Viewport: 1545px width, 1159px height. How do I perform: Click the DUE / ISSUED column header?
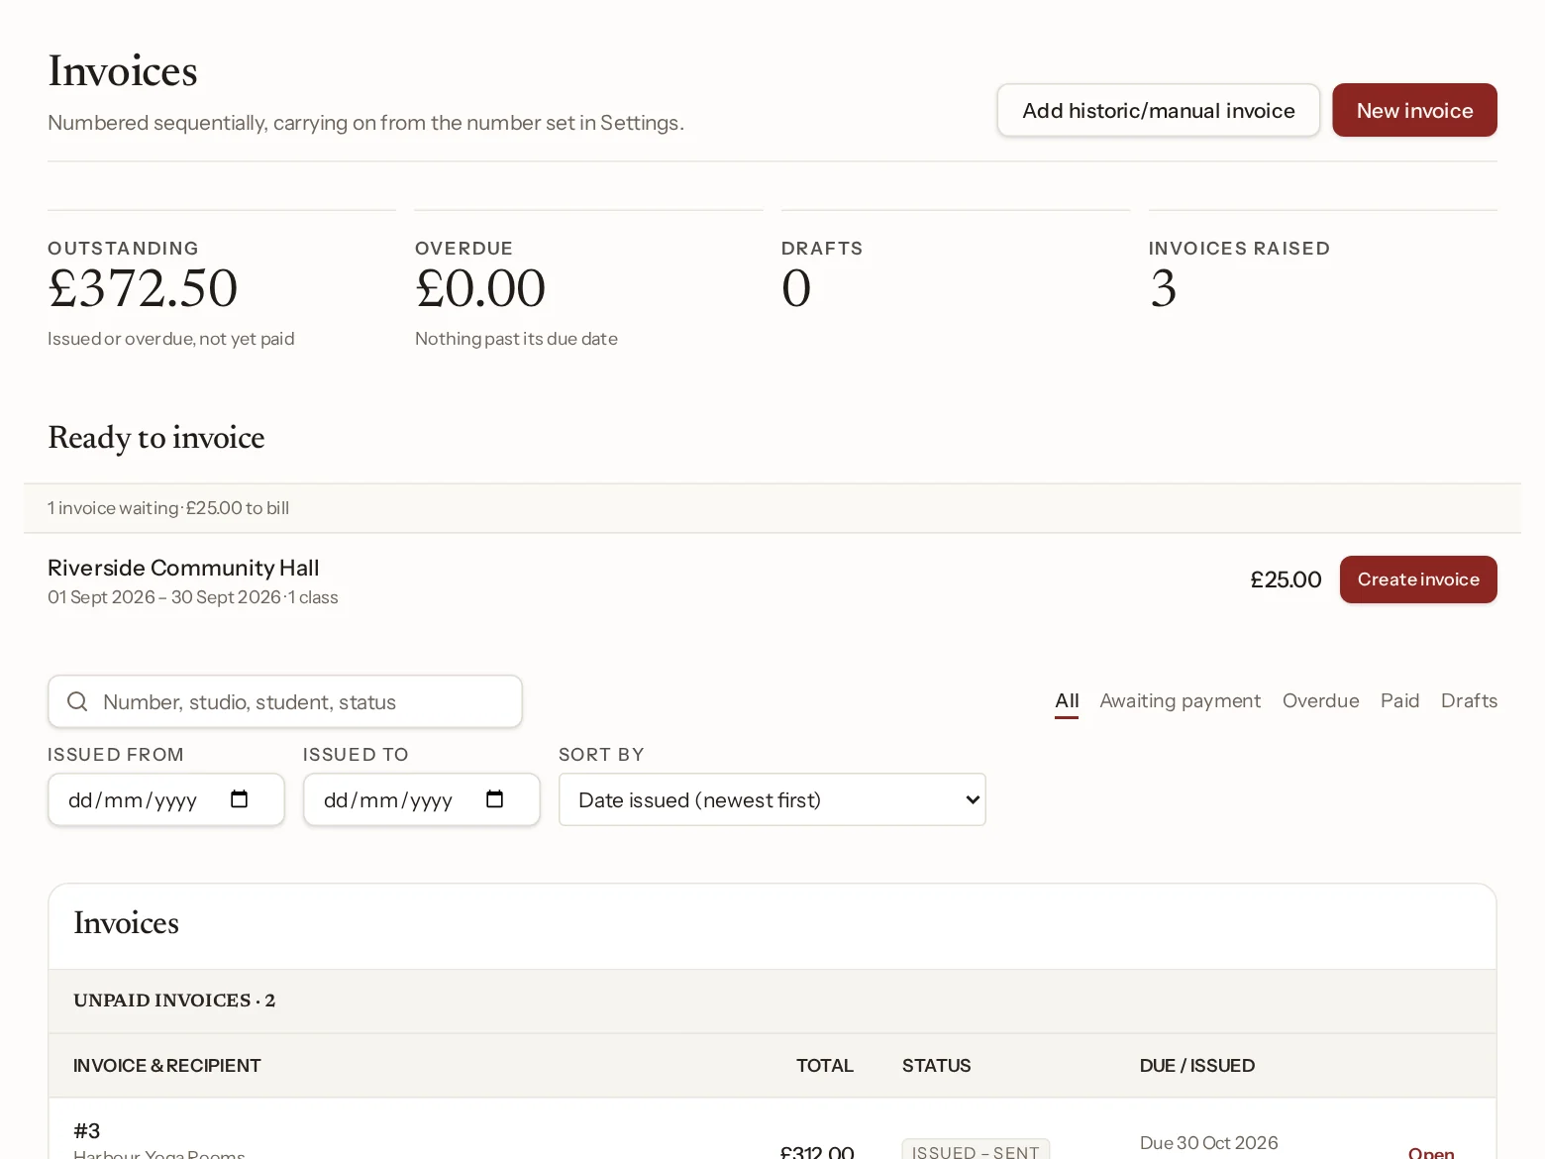coord(1196,1066)
